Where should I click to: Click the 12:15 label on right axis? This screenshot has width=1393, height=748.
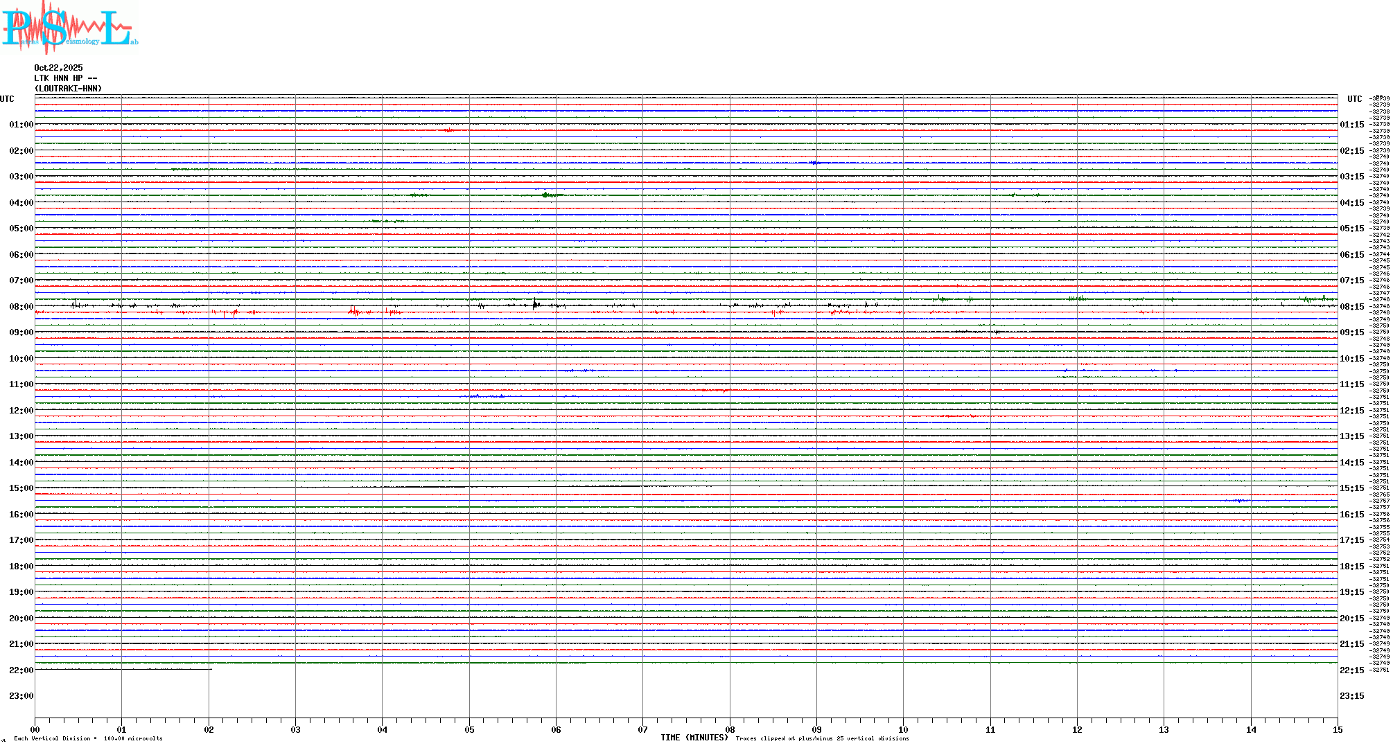pyautogui.click(x=1351, y=411)
